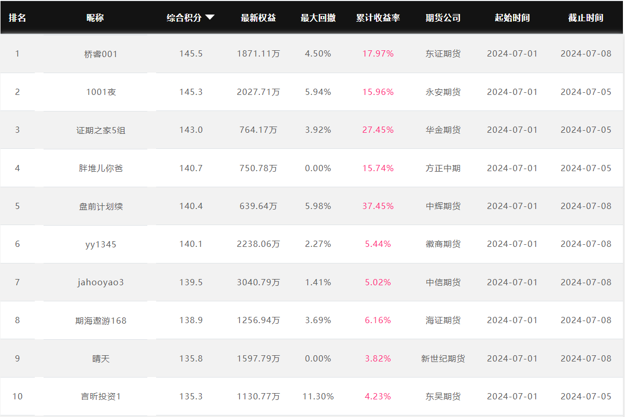This screenshot has height=417, width=625.
Task: Click equity value 1256.94万
Action: (x=258, y=320)
